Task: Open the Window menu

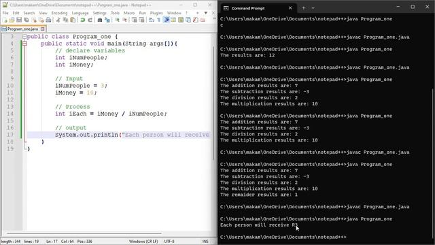Action: tap(174, 13)
